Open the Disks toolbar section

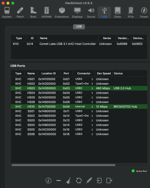click(x=117, y=13)
